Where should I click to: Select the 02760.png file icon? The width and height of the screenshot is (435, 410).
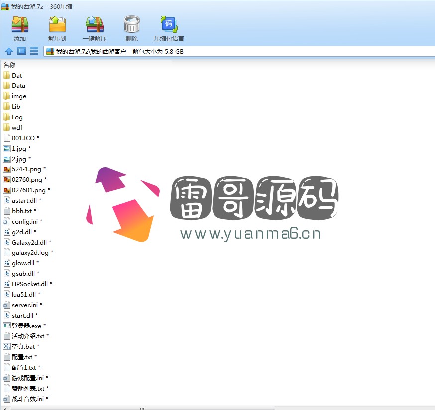pyautogui.click(x=6, y=180)
